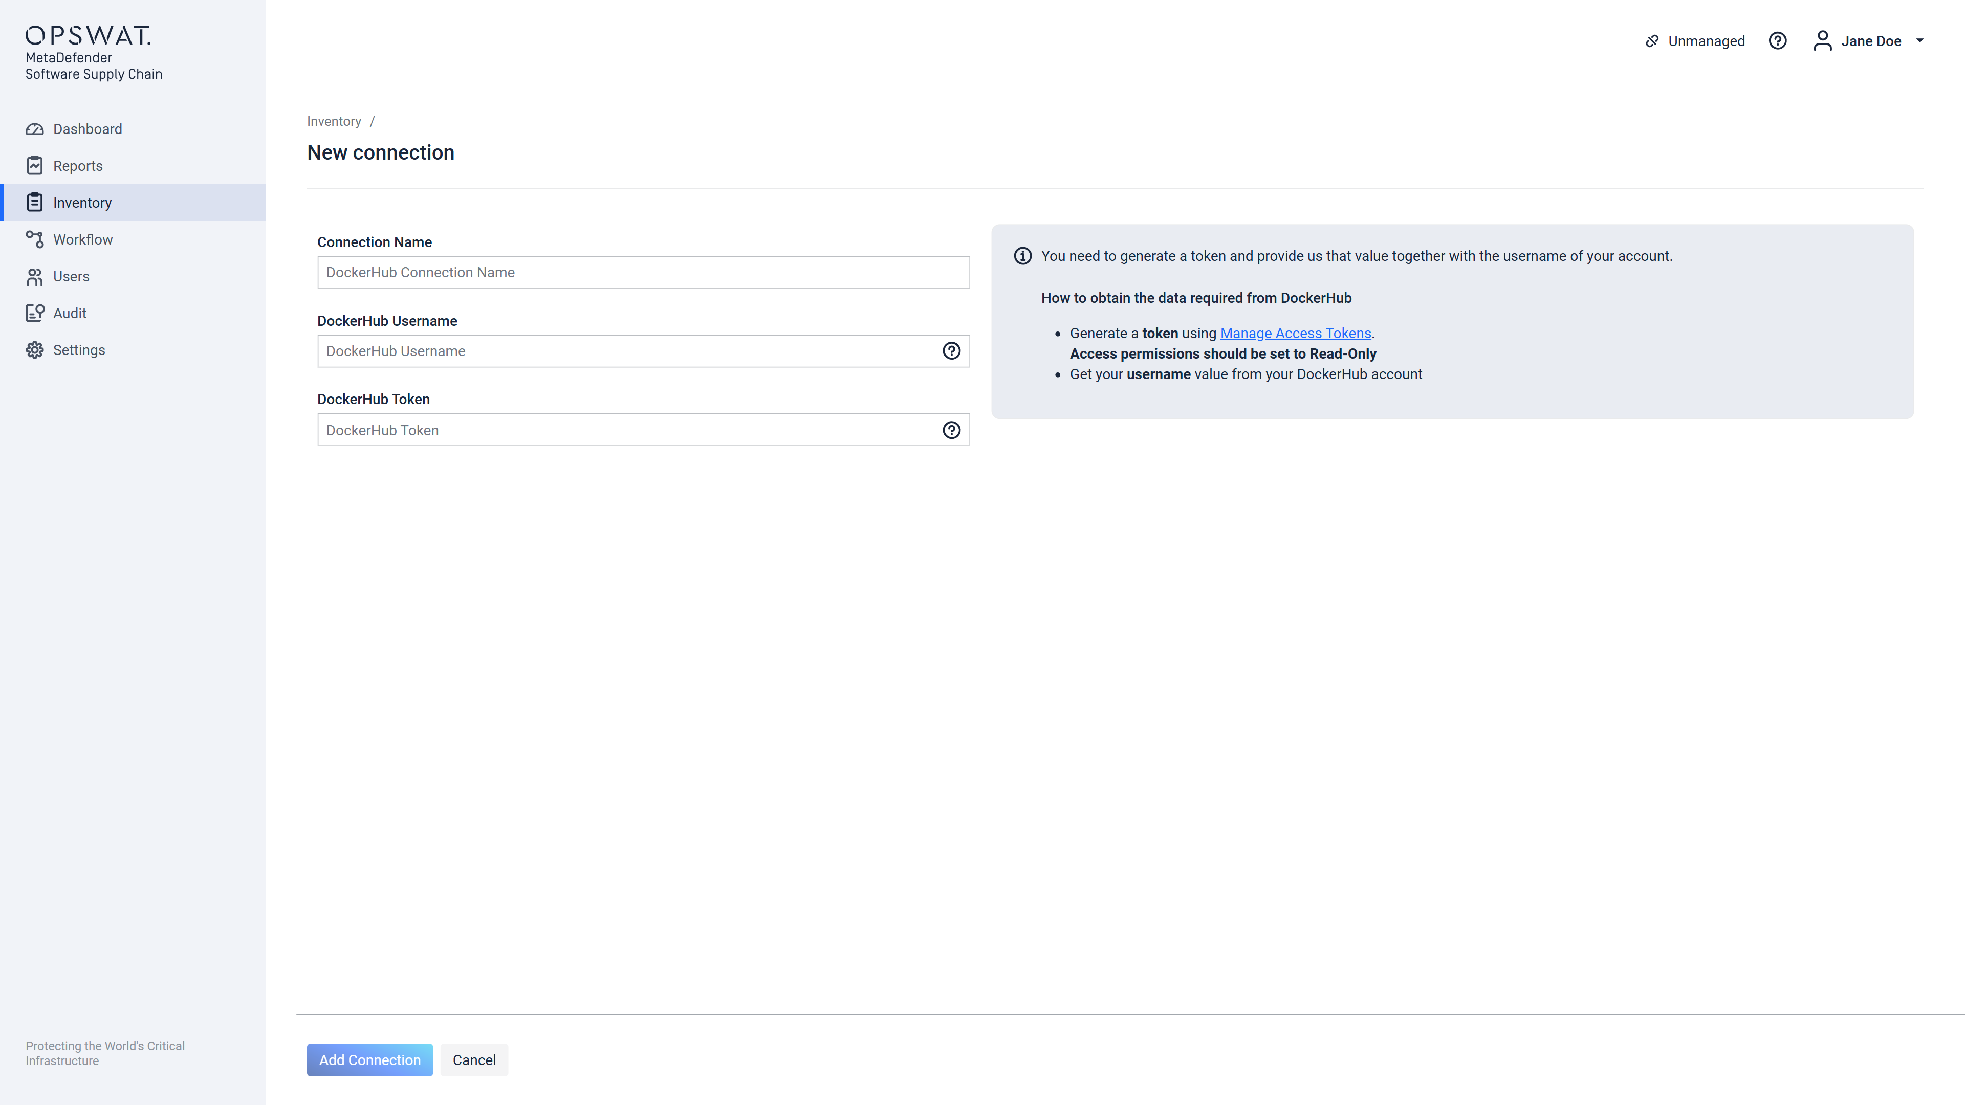Screen dimensions: 1965x1105
Task: Click the OPSWAT logo
Action: pos(88,35)
